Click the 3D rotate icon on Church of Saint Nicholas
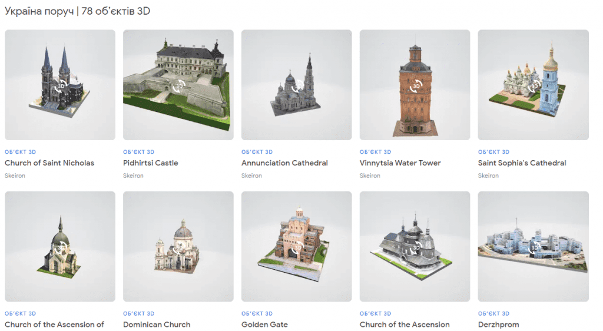 pyautogui.click(x=61, y=87)
